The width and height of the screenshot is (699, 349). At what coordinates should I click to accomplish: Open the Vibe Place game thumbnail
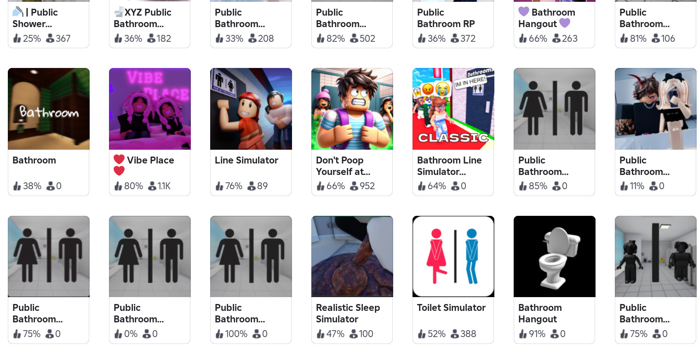(150, 109)
